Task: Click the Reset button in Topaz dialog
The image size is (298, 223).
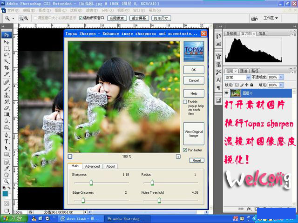Action: click(196, 160)
